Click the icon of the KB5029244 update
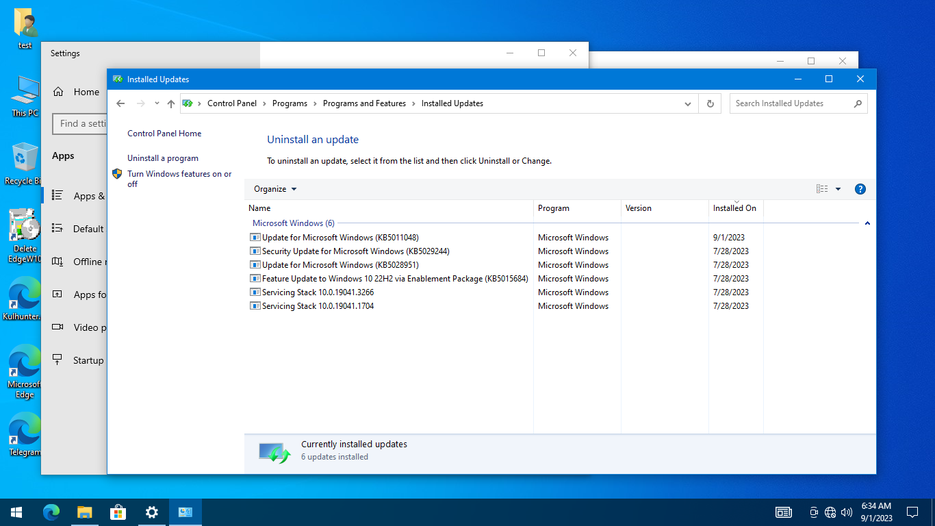This screenshot has width=935, height=526. [x=255, y=251]
